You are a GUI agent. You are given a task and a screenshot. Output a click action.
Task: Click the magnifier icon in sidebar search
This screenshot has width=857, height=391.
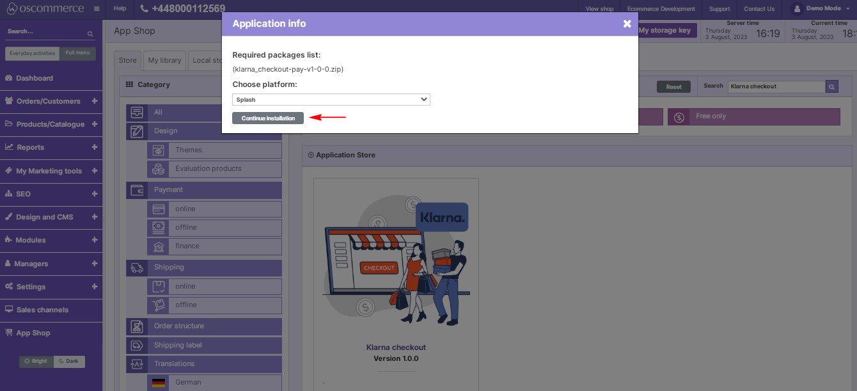[x=90, y=34]
